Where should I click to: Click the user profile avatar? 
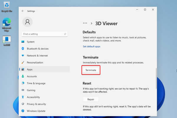(x=27, y=22)
